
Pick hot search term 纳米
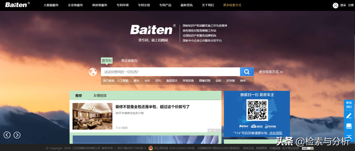243,81
